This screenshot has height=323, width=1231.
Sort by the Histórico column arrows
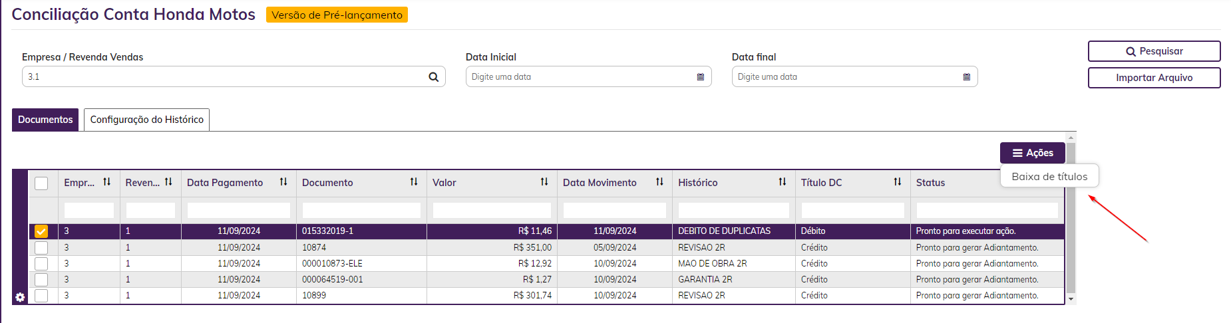coord(783,182)
